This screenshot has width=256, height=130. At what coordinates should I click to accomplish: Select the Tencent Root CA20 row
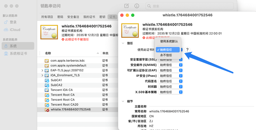[78, 105]
